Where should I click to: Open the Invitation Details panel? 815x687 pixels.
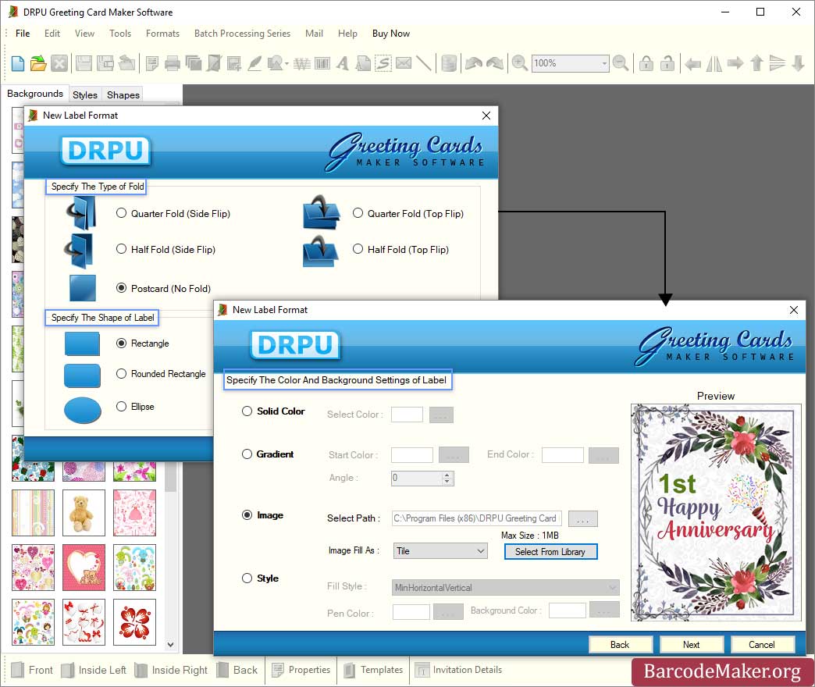(x=458, y=670)
